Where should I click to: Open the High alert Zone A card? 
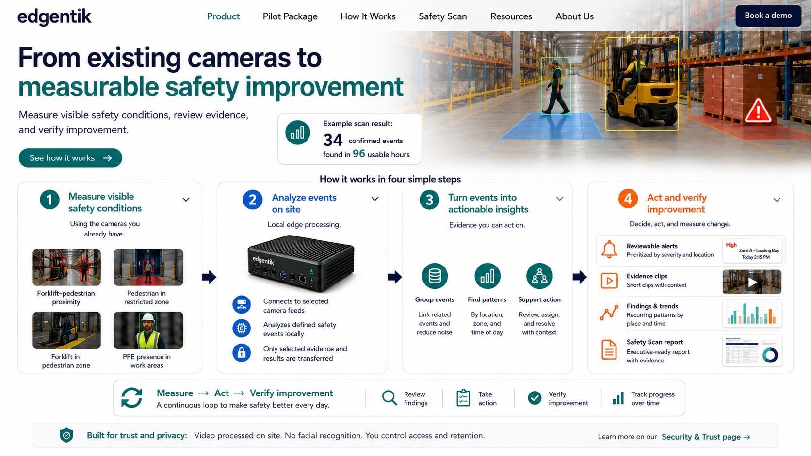click(x=752, y=251)
